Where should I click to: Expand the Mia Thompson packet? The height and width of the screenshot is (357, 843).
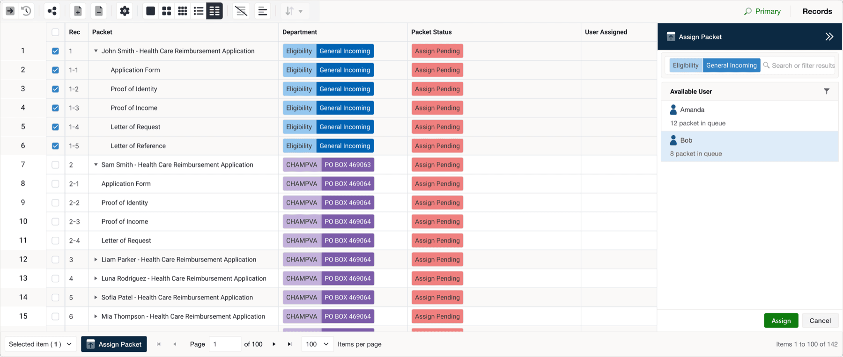tap(96, 316)
